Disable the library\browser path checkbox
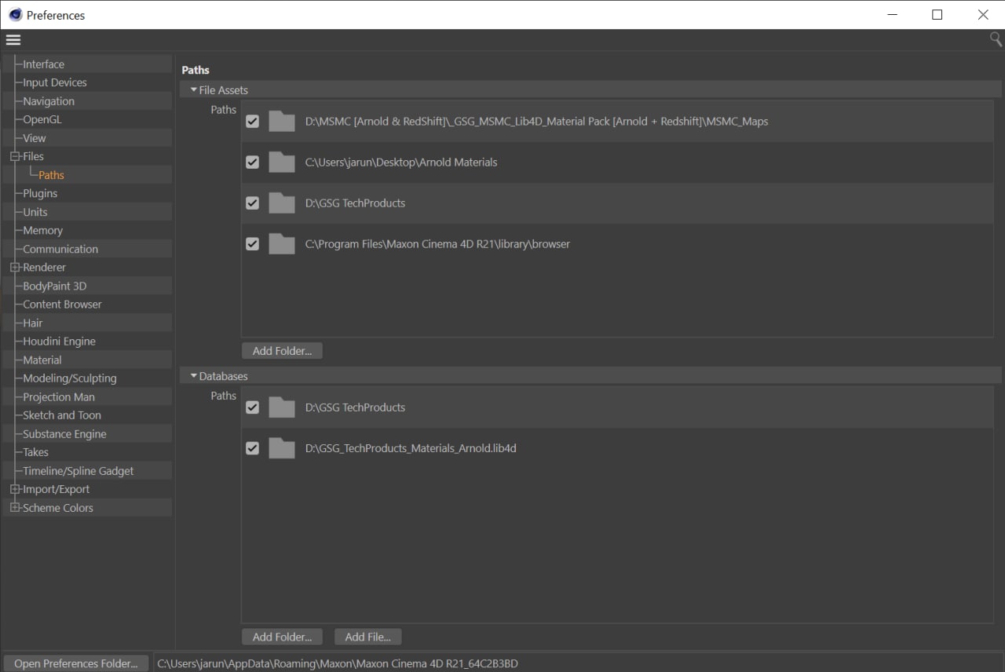The height and width of the screenshot is (672, 1005). (252, 243)
